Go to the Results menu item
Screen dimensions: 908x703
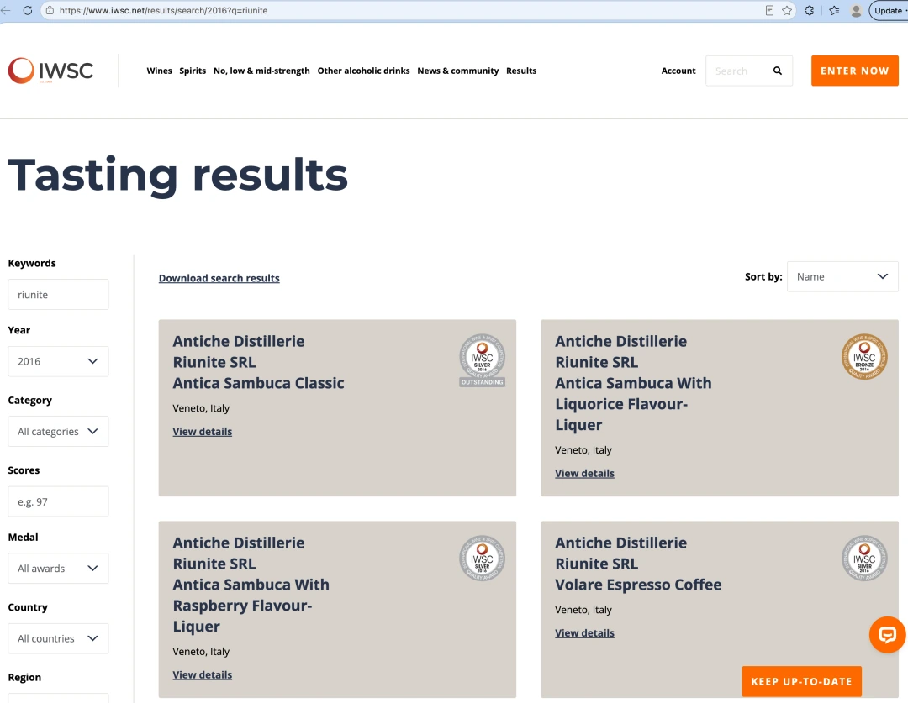521,71
